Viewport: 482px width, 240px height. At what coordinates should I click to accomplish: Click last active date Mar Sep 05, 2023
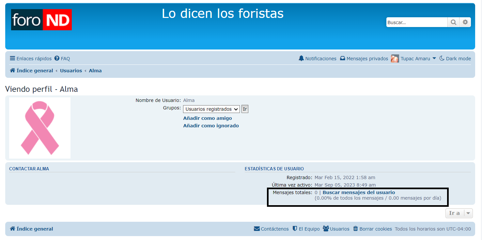[345, 185]
